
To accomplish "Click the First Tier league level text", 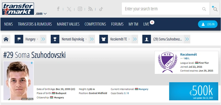I will tap(204, 63).
